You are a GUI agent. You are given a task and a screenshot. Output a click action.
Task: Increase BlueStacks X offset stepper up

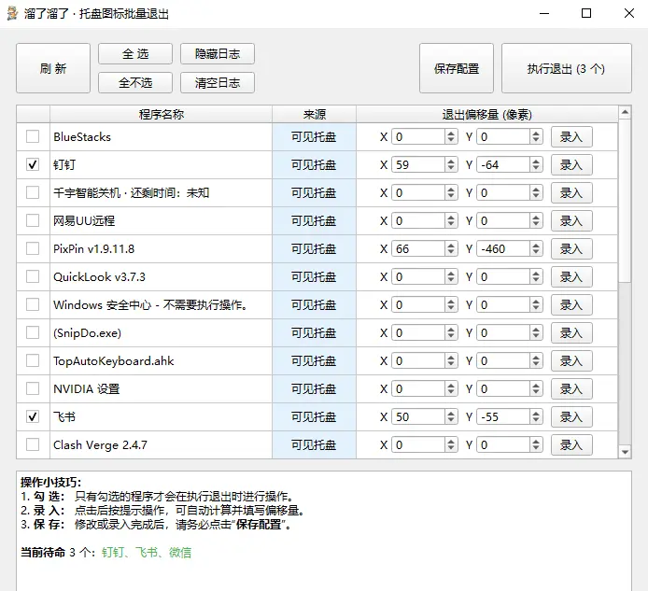click(x=451, y=134)
